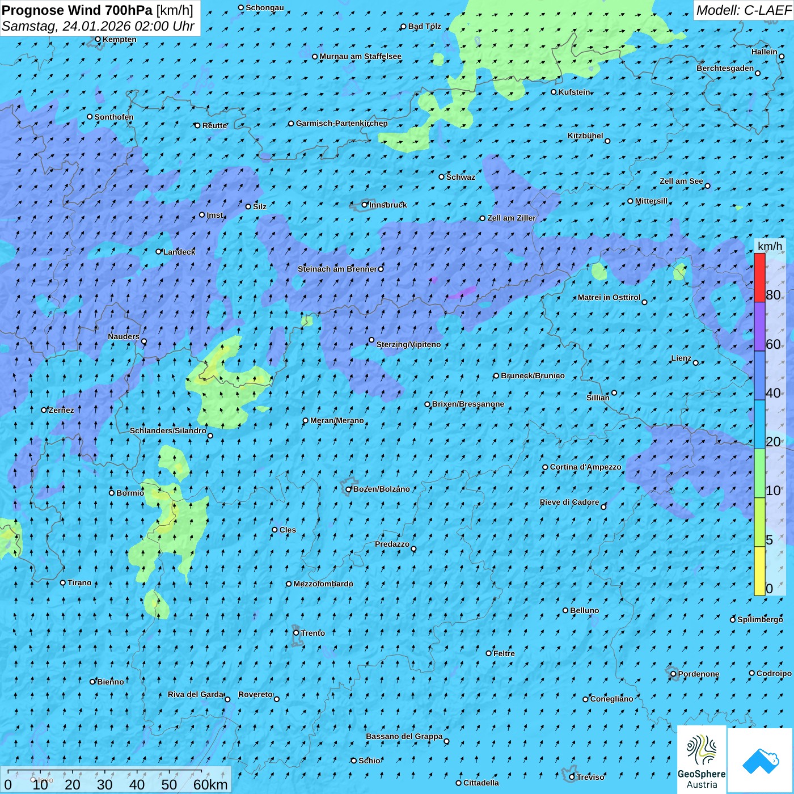Image resolution: width=794 pixels, height=794 pixels.
Task: Click the red 80 km/h legend swatch
Action: (759, 277)
